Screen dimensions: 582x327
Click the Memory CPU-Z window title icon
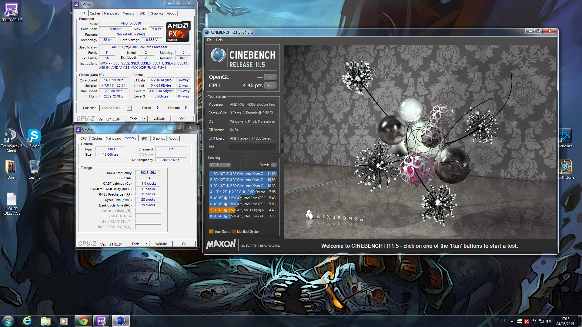(78, 129)
